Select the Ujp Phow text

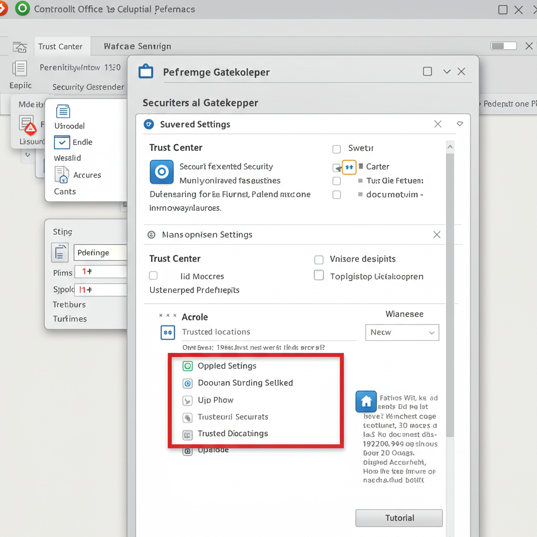tap(216, 400)
